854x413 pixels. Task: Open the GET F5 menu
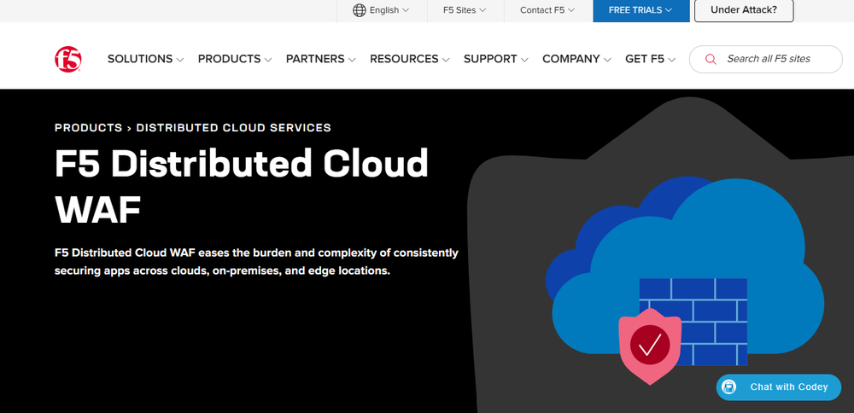tap(650, 59)
